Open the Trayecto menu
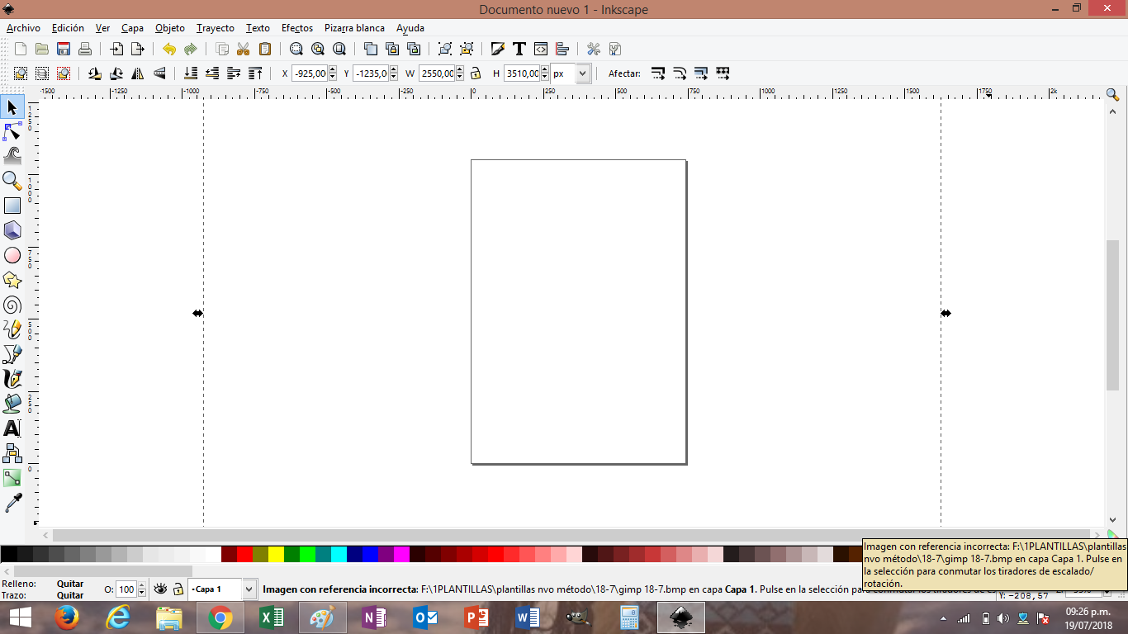1128x634 pixels. (x=216, y=28)
